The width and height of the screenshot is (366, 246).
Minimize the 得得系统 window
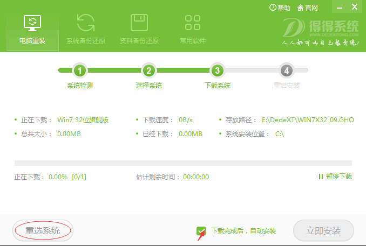338,8
